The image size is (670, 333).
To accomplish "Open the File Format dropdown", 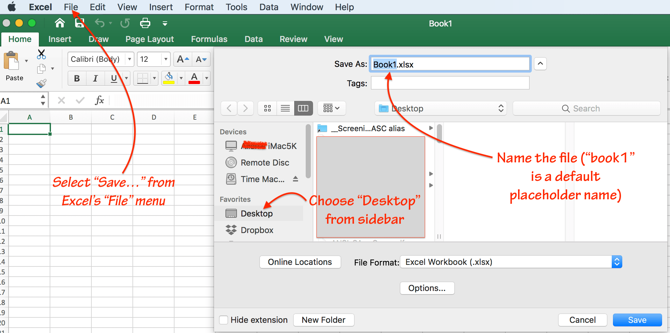I will [x=511, y=262].
